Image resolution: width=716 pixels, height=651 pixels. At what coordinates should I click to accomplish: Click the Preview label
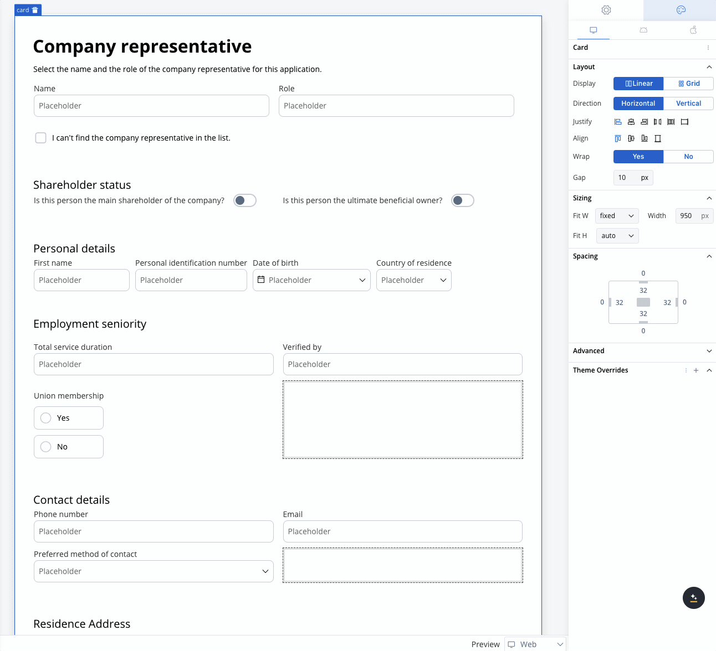pyautogui.click(x=485, y=644)
